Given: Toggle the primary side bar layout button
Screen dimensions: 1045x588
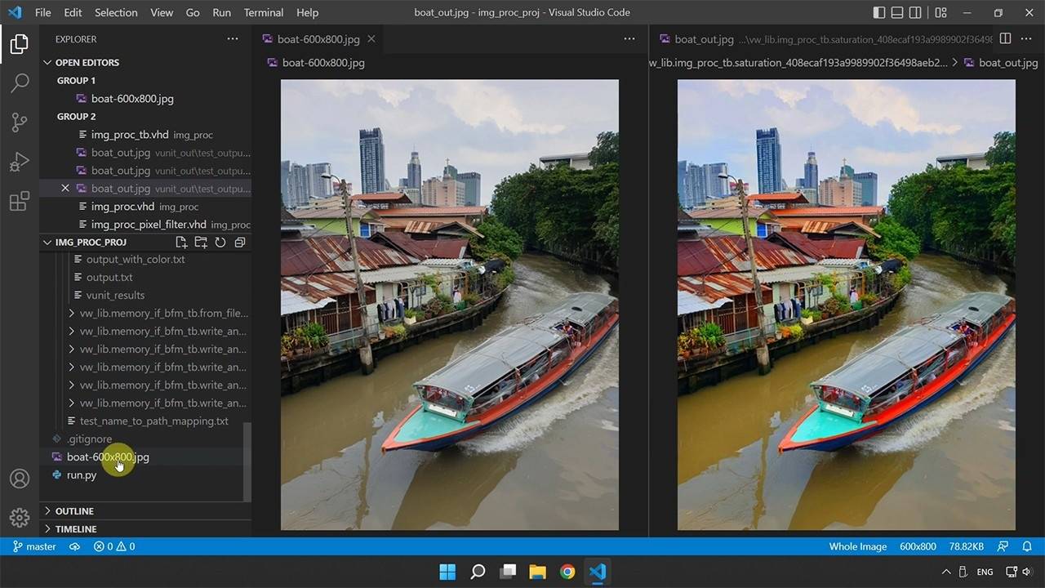Looking at the screenshot, I should (x=878, y=12).
